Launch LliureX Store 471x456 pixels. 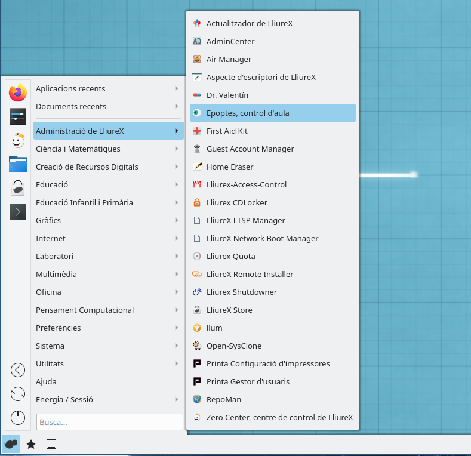(x=229, y=310)
